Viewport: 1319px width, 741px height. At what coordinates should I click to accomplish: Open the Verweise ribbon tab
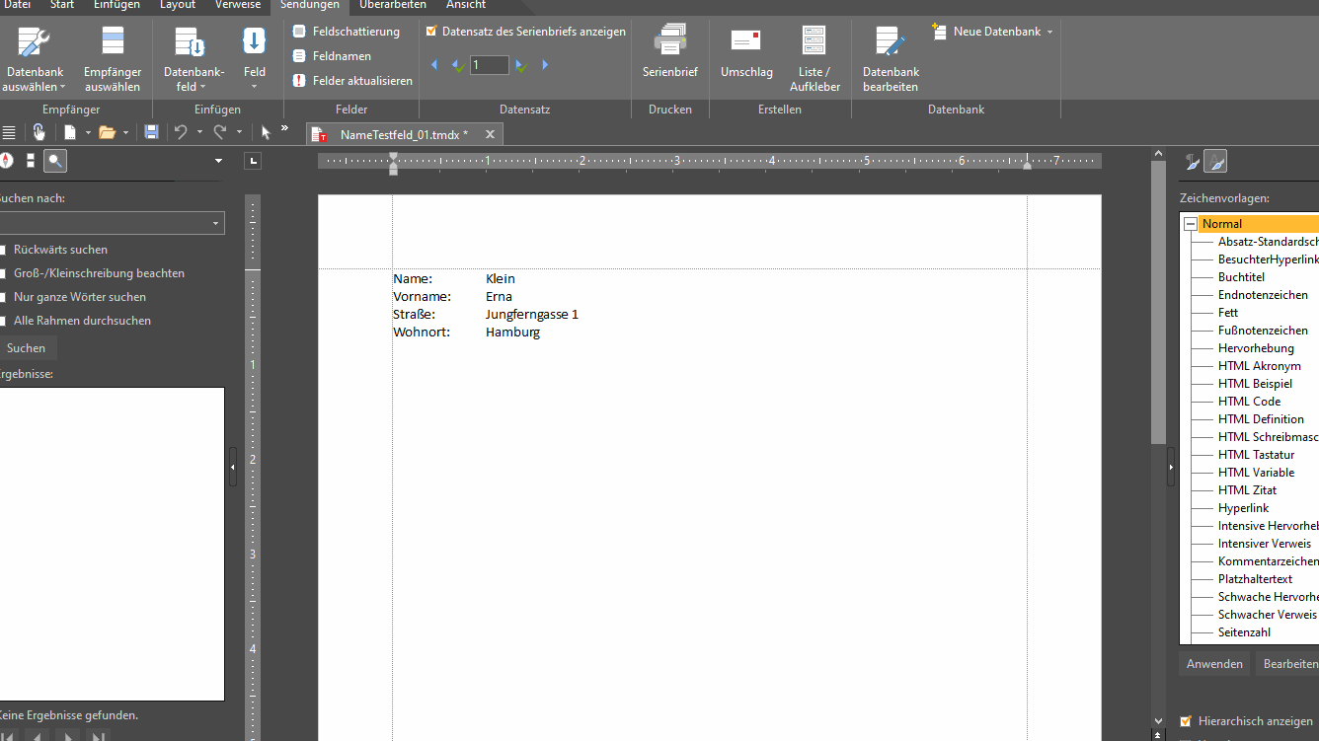238,5
